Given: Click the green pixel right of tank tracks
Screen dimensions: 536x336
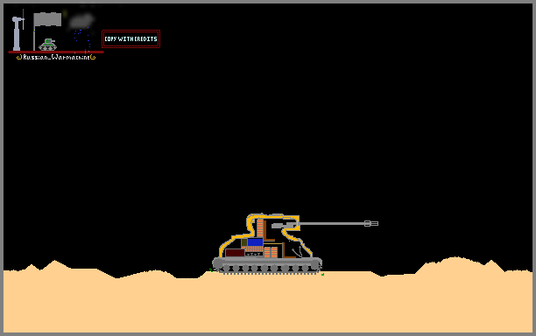Looking at the screenshot, I should pyautogui.click(x=322, y=274).
